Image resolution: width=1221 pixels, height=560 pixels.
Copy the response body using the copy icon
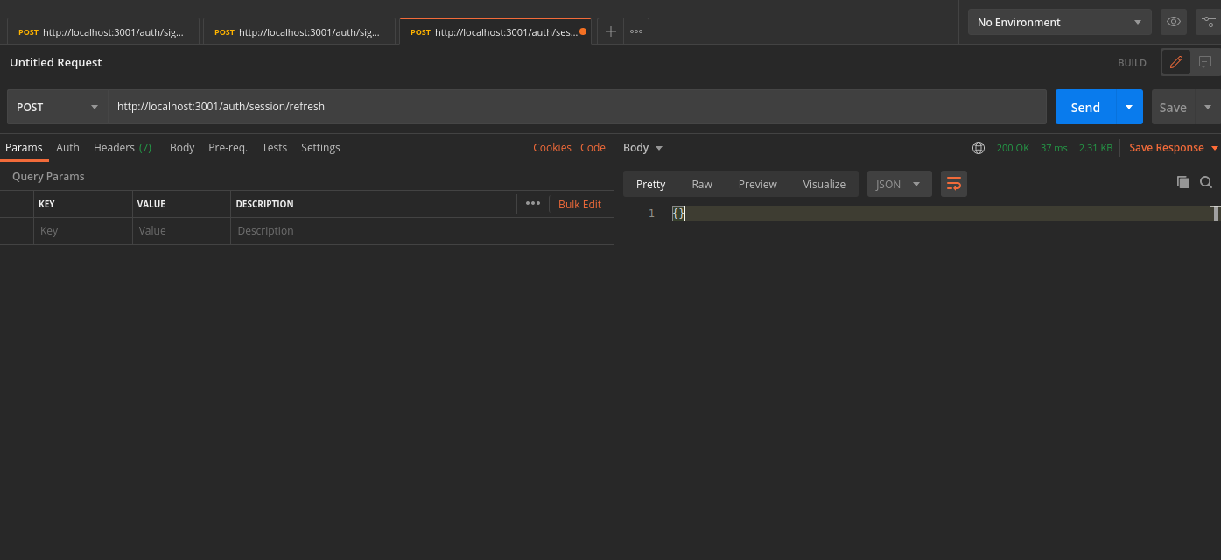(1183, 182)
